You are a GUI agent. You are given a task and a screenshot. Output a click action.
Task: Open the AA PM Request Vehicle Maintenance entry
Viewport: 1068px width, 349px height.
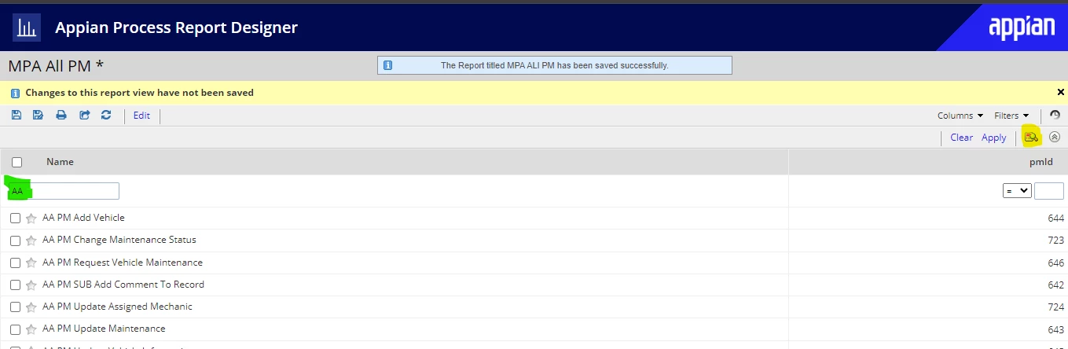click(x=123, y=263)
